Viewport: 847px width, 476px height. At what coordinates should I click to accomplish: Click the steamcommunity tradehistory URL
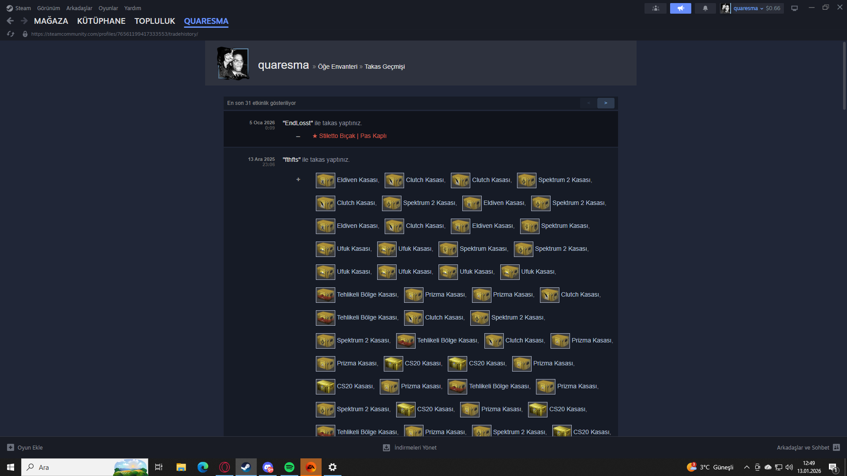click(x=115, y=34)
